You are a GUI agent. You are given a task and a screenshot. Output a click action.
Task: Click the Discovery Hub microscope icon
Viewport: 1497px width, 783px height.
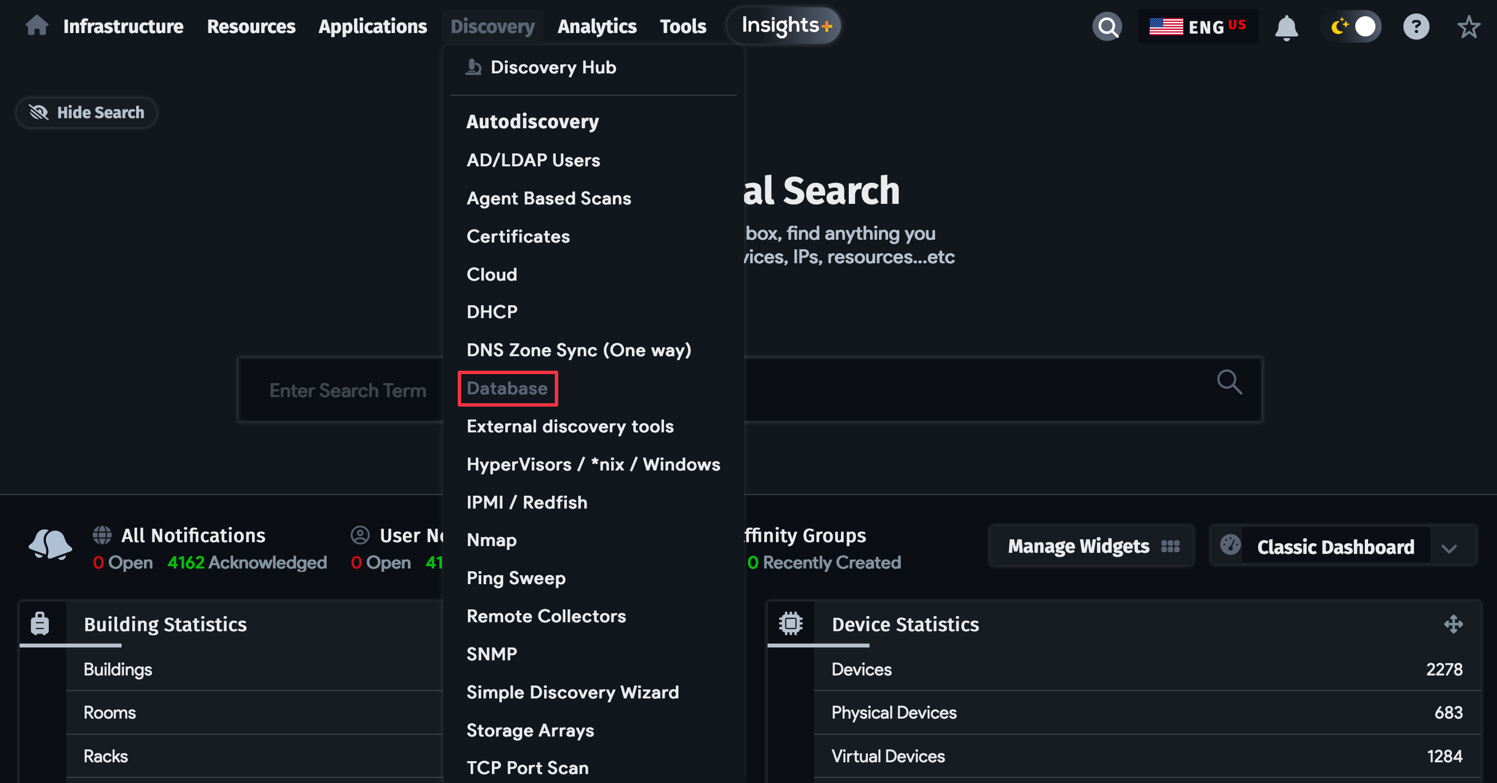[x=473, y=67]
